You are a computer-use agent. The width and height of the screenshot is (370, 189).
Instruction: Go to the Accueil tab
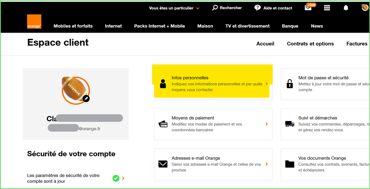pos(265,44)
